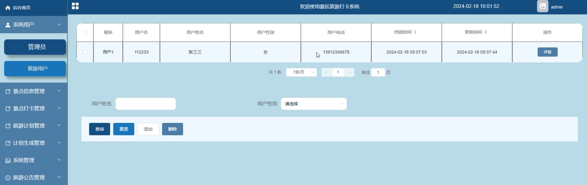This screenshot has width=587, height=185.
Task: Sort by 更新时间 using its sort arrows
Action: click(486, 32)
